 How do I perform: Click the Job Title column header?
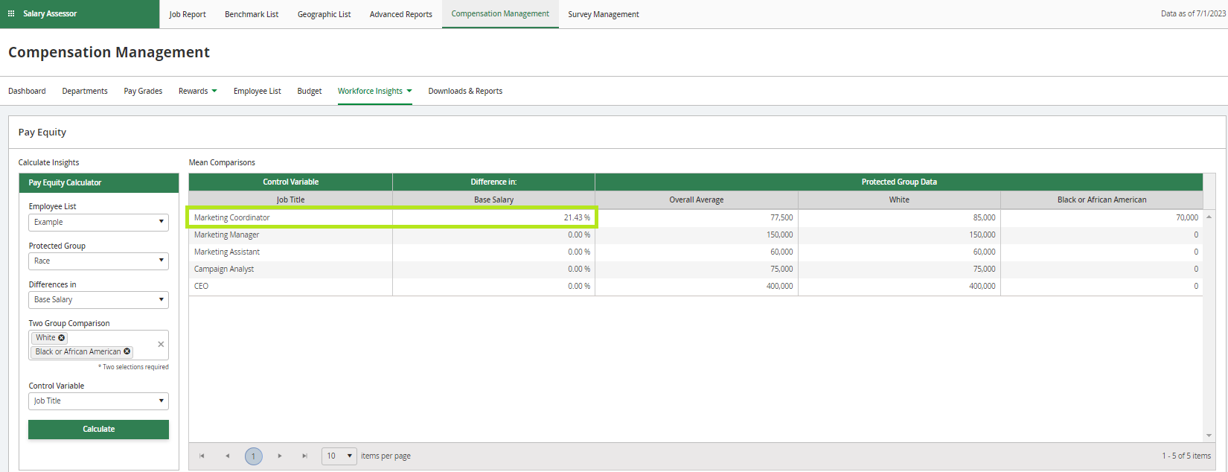(290, 200)
